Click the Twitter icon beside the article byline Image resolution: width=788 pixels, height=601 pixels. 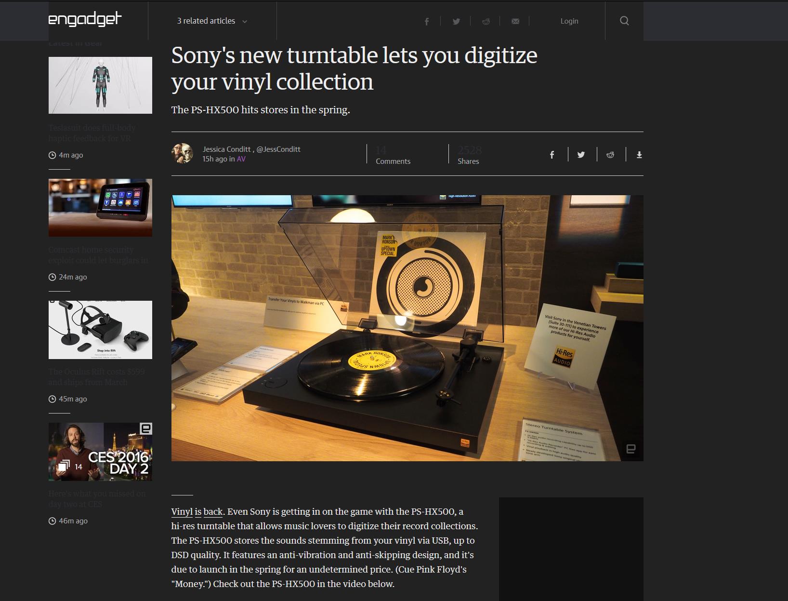581,155
